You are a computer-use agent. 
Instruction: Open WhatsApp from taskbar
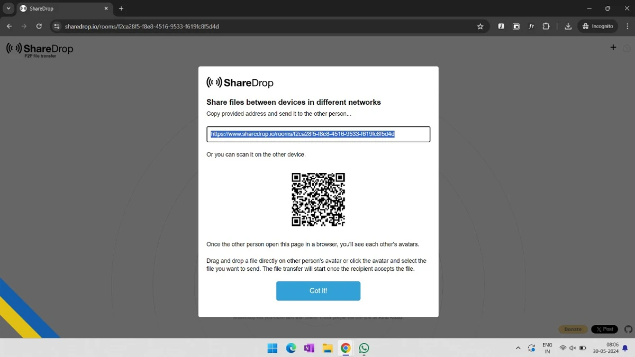[x=364, y=348]
